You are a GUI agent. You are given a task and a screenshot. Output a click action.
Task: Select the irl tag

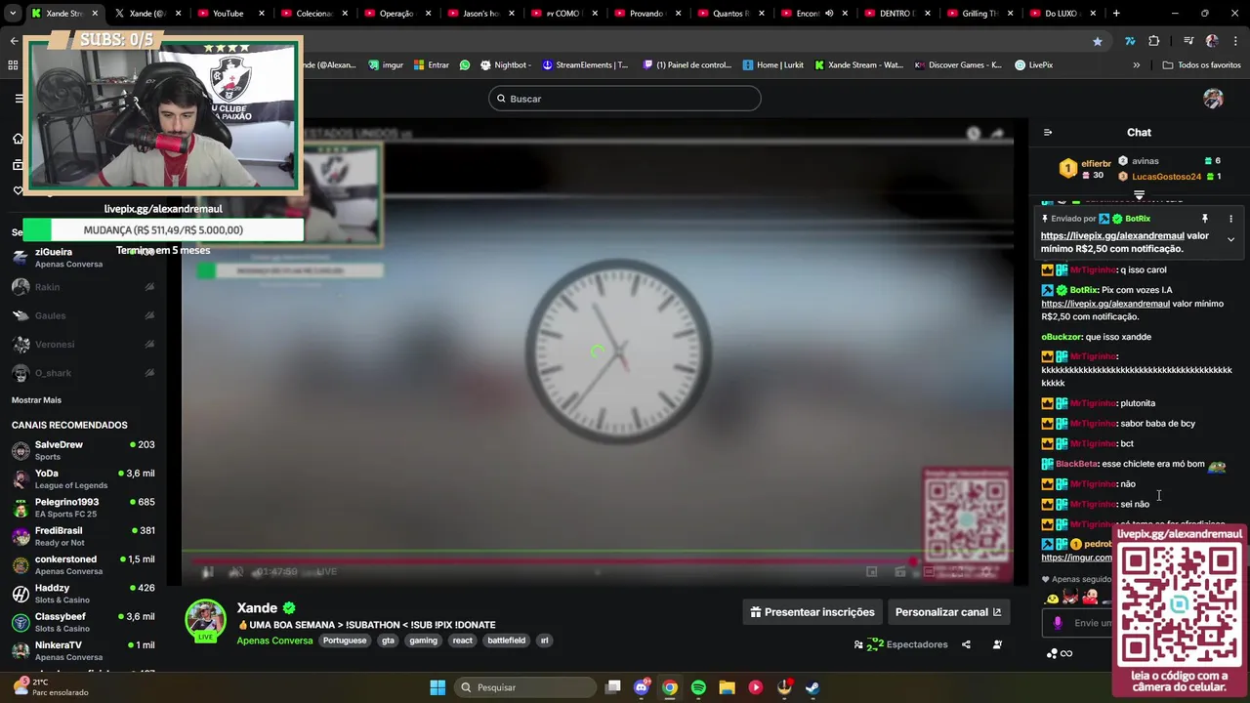(x=544, y=641)
